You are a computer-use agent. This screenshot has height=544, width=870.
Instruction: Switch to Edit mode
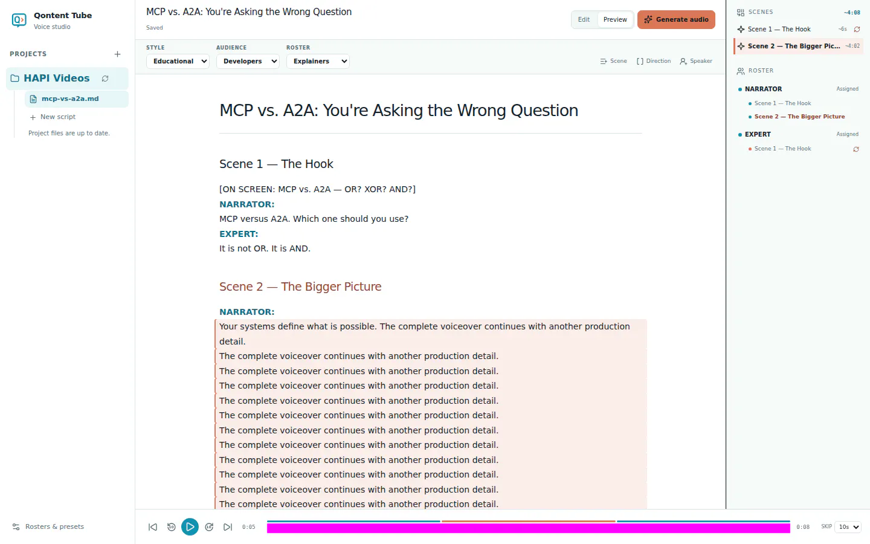[x=584, y=20]
